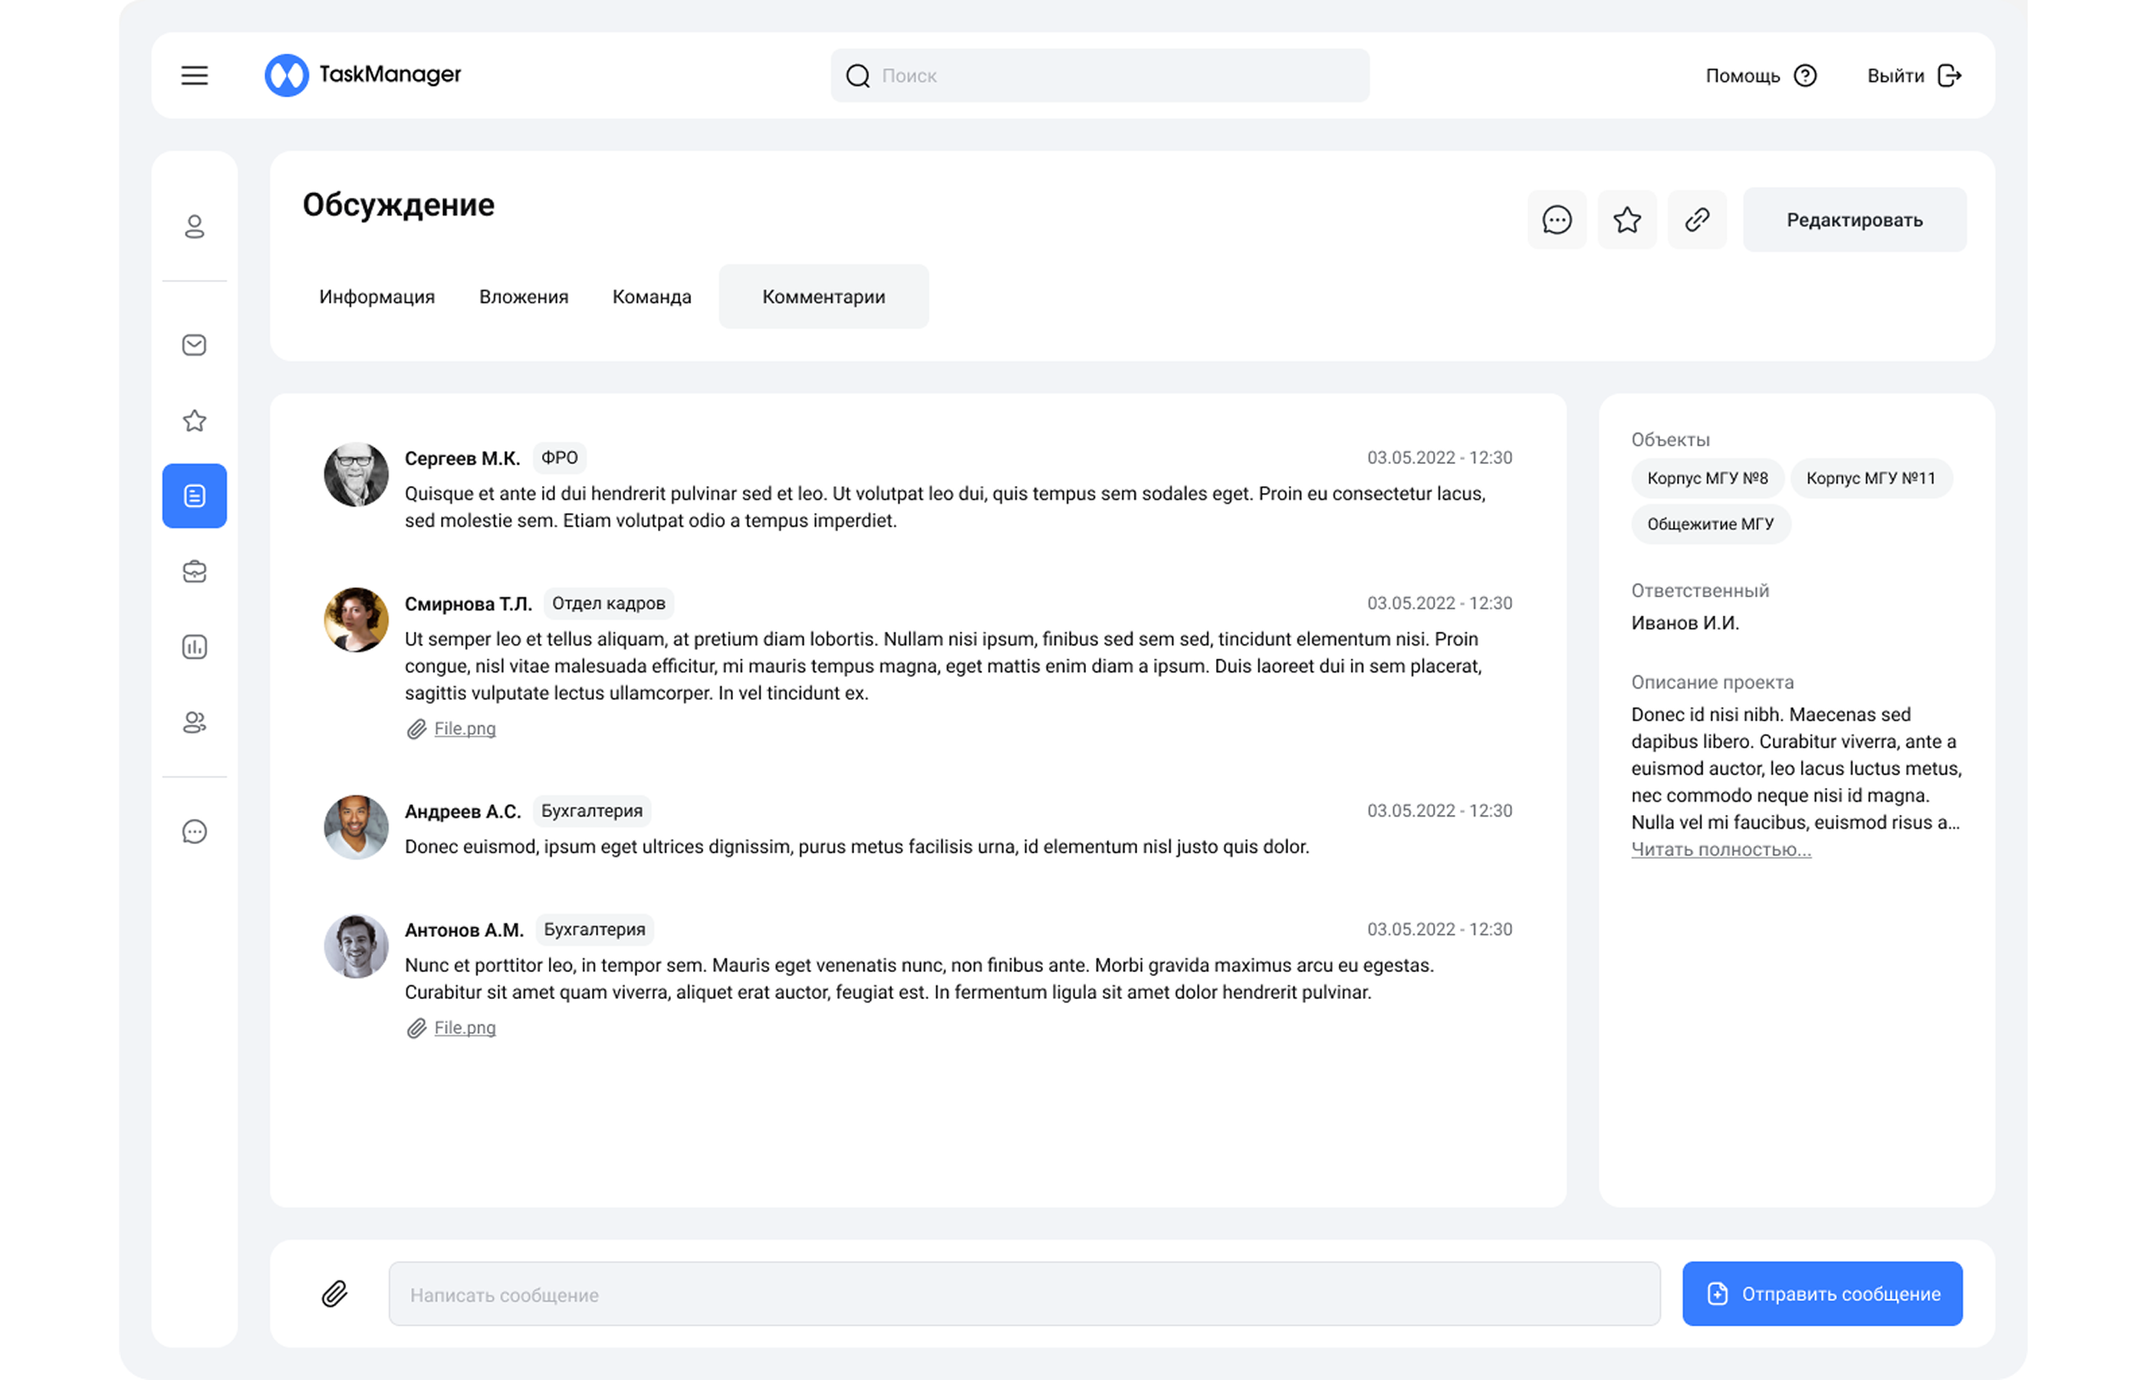Select the Корпус МГУ №8 tag
Screen dimensions: 2147x1380
pos(1707,478)
